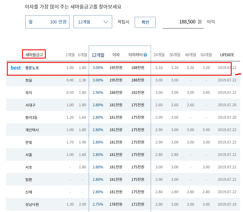Screen dimensions: 243x212
Task: Select the 12개월 column header
Action: [98, 55]
